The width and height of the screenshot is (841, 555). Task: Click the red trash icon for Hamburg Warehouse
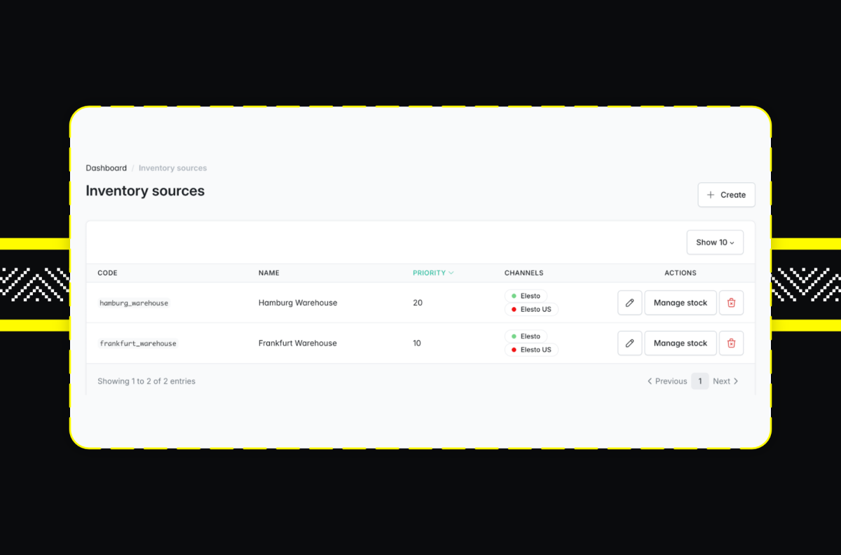pos(731,302)
